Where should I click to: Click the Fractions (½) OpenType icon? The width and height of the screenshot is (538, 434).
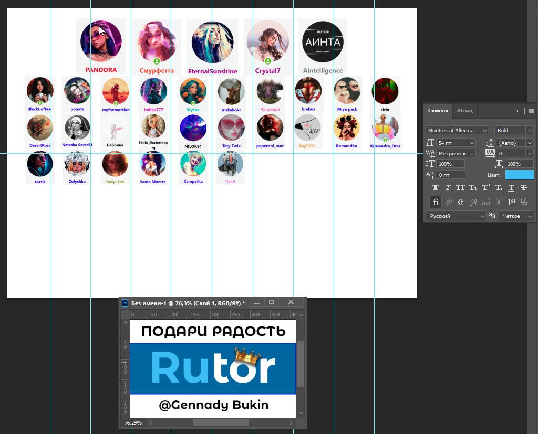524,202
